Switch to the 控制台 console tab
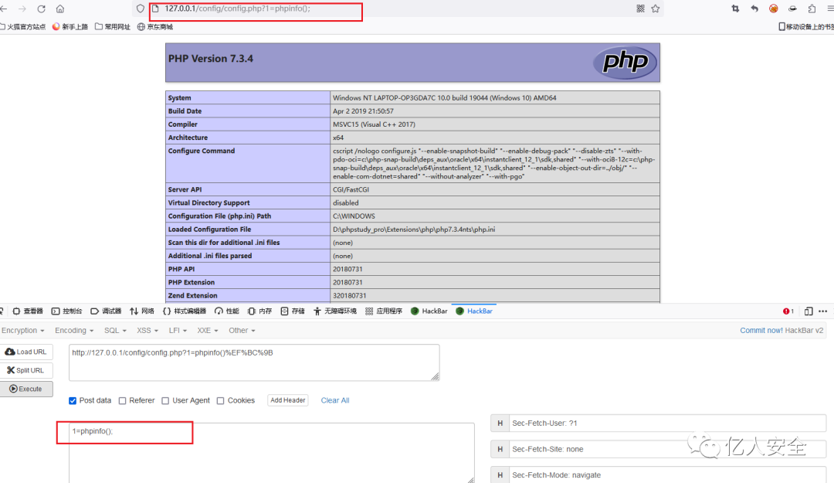This screenshot has width=834, height=483. point(67,311)
